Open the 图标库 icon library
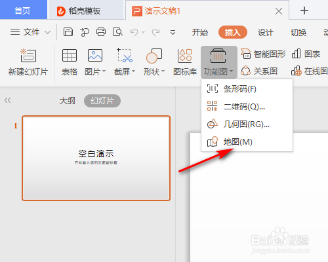This screenshot has height=262, width=328. point(185,62)
